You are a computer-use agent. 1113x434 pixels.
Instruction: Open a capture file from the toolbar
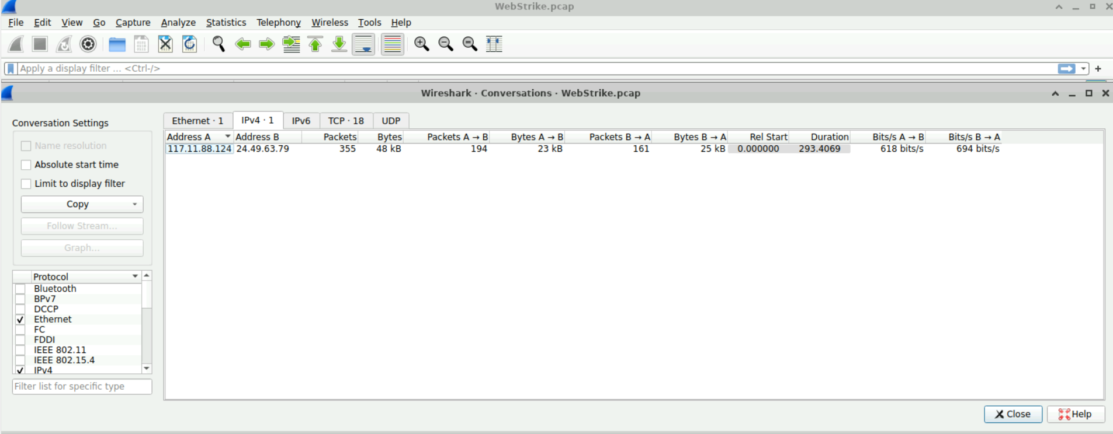[117, 44]
